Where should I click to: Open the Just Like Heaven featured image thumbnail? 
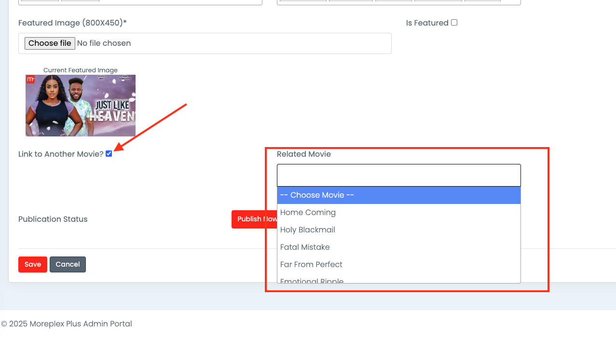[x=81, y=106]
